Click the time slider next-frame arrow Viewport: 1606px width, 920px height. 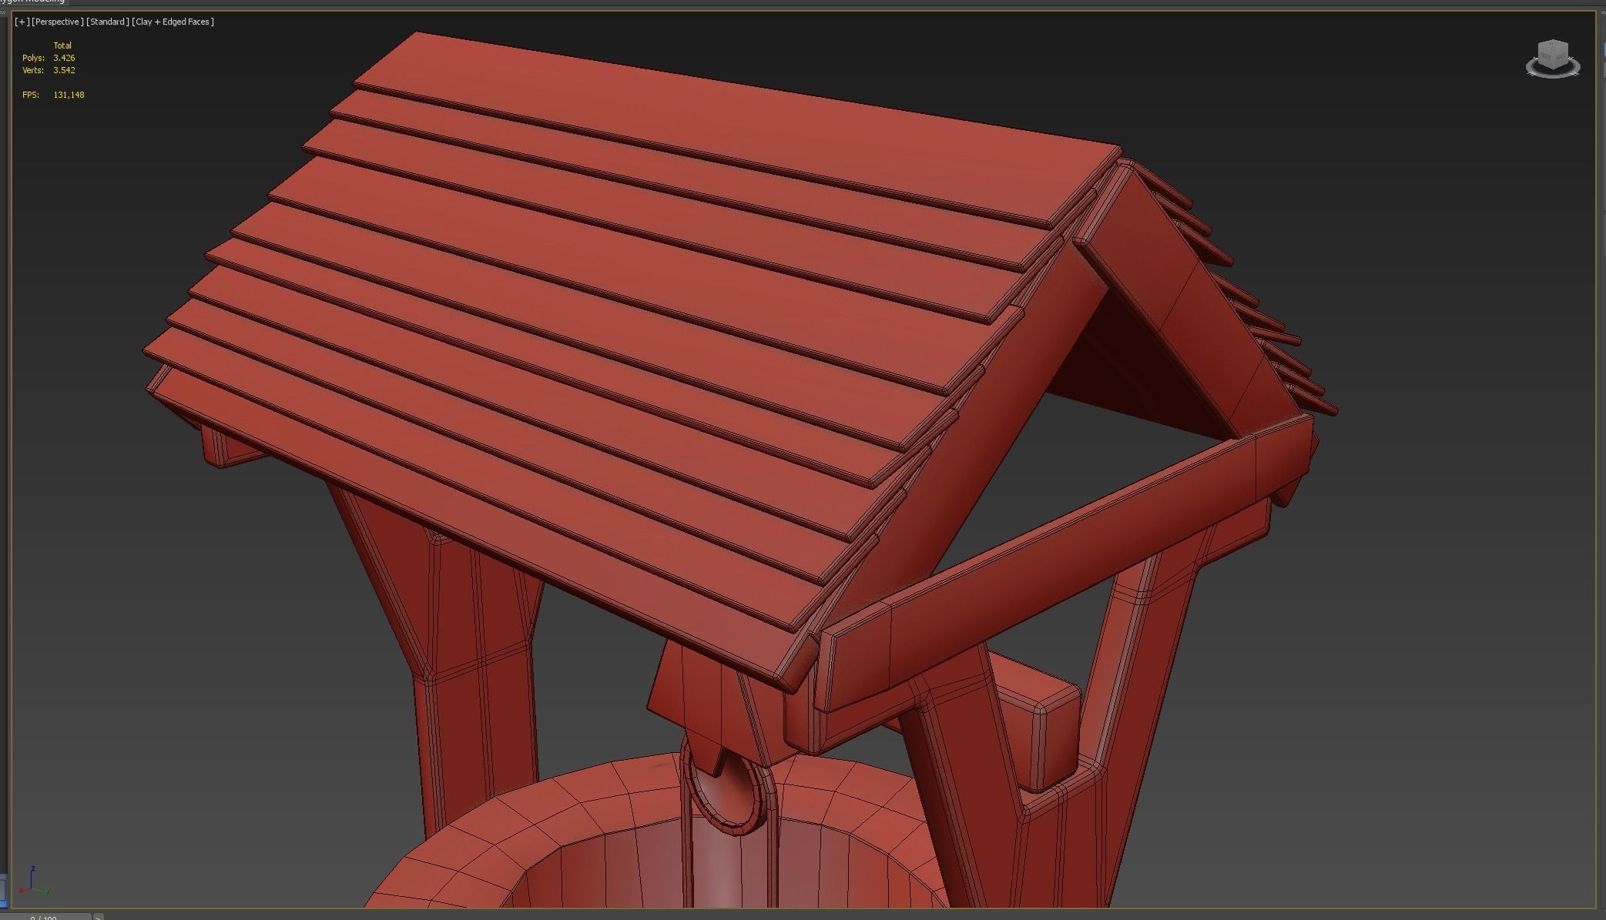click(98, 917)
